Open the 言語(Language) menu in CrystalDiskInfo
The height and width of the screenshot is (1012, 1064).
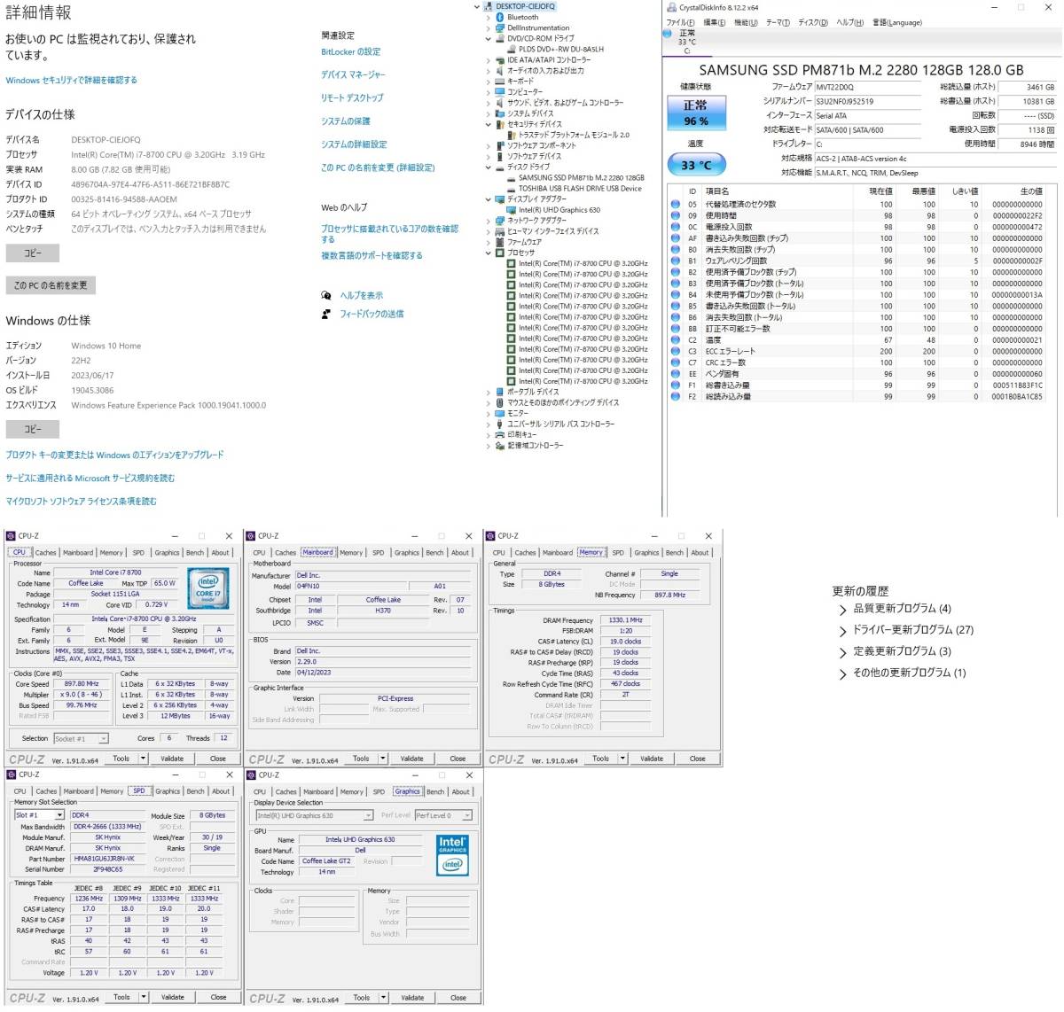896,22
